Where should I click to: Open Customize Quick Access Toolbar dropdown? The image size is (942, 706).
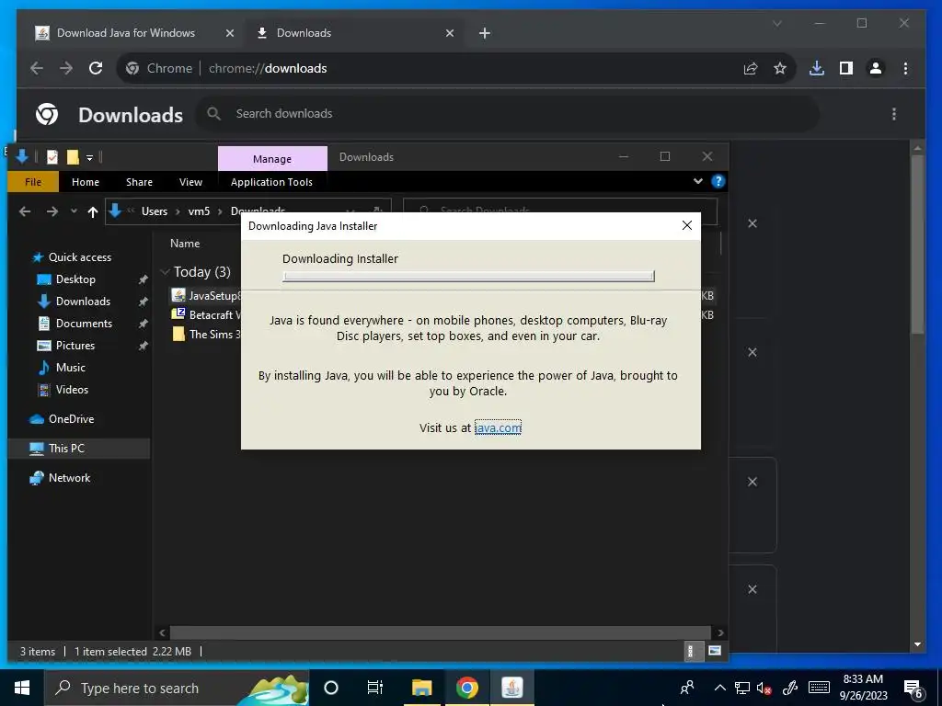tap(89, 158)
